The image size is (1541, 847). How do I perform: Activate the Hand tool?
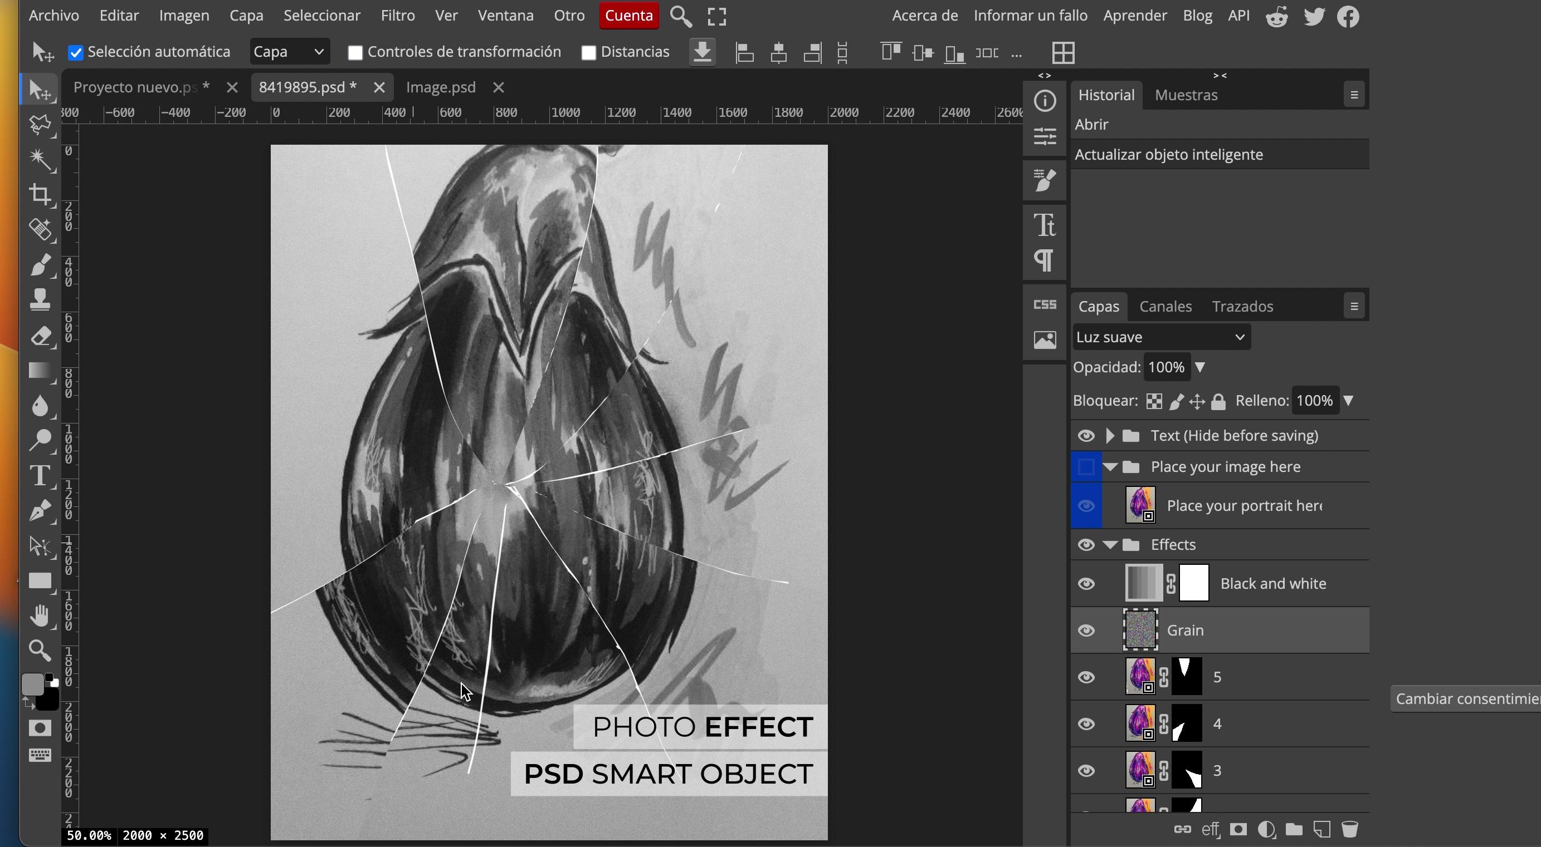tap(40, 615)
